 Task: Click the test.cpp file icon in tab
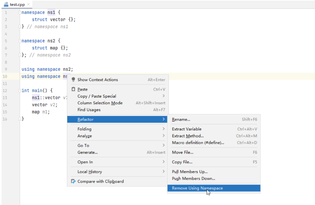(x=6, y=5)
